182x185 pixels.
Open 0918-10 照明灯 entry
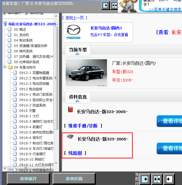[x=32, y=159]
